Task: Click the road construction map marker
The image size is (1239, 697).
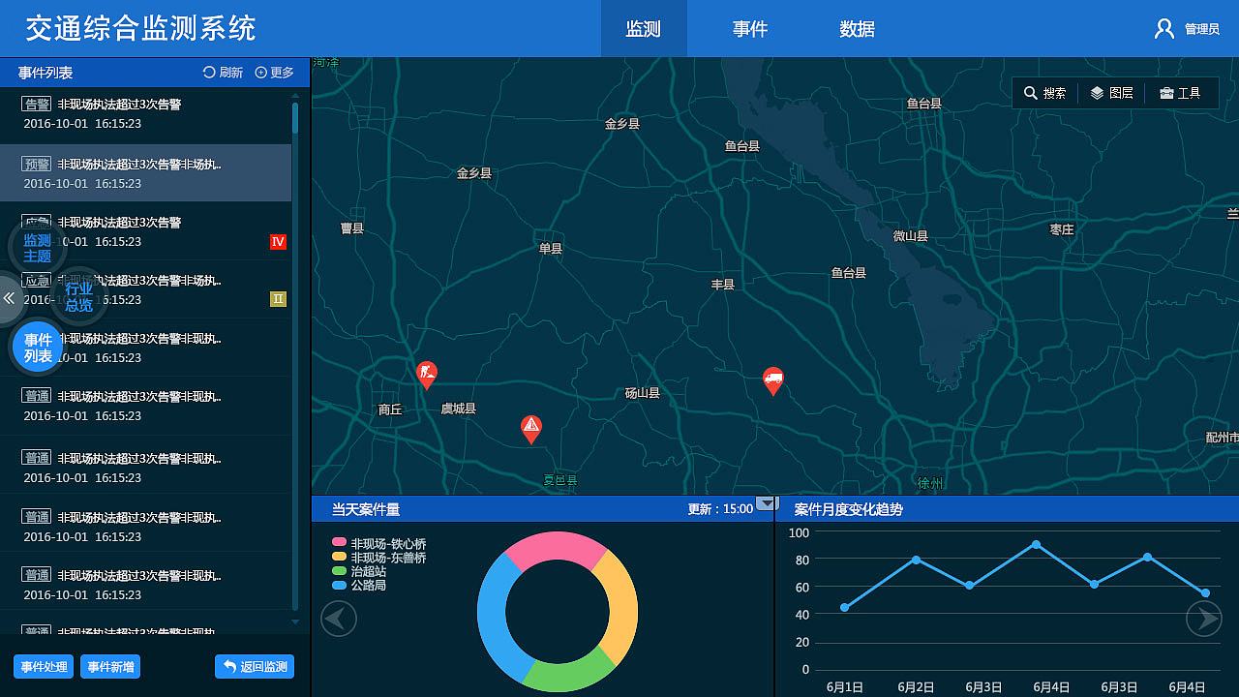Action: [x=426, y=374]
